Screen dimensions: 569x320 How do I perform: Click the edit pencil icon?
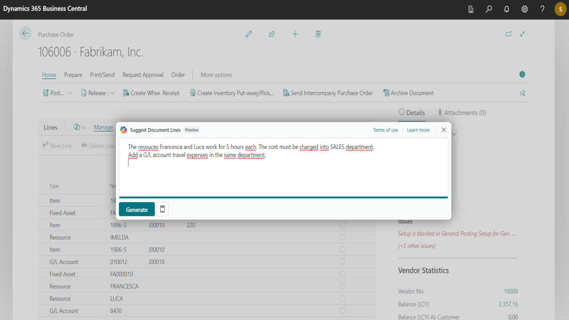[249, 34]
